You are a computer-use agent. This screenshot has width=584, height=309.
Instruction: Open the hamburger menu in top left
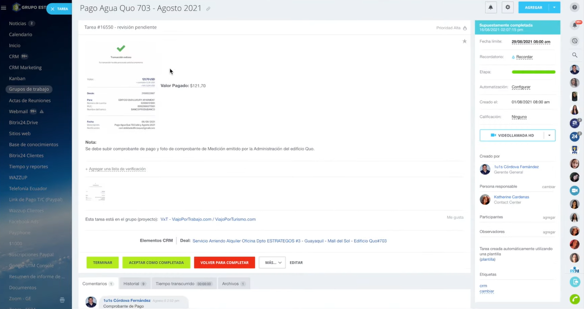point(4,8)
